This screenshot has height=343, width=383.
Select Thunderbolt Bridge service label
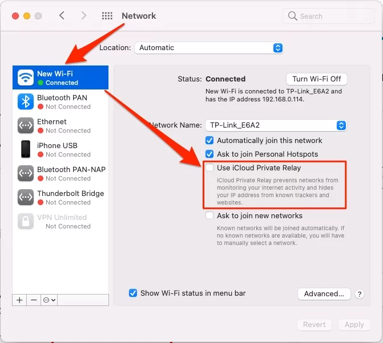coord(71,193)
